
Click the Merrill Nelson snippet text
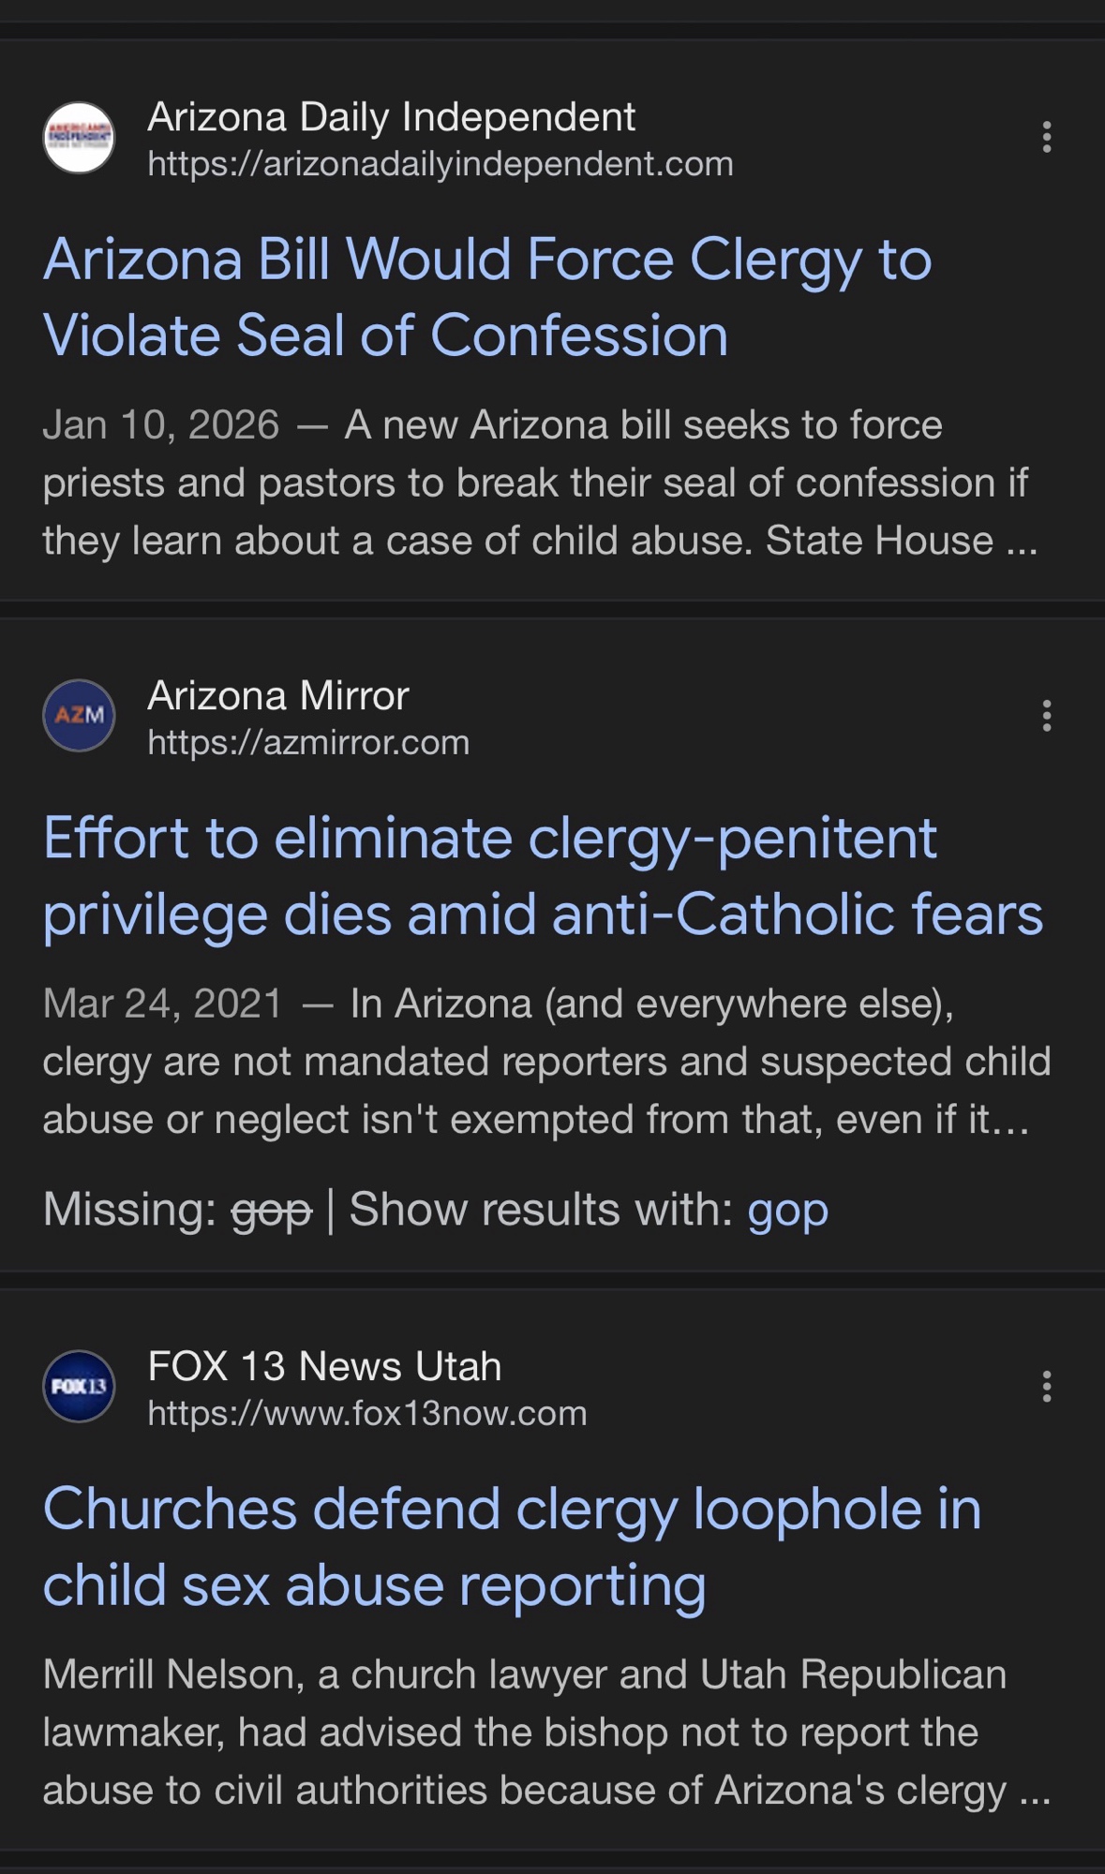pyautogui.click(x=545, y=1733)
